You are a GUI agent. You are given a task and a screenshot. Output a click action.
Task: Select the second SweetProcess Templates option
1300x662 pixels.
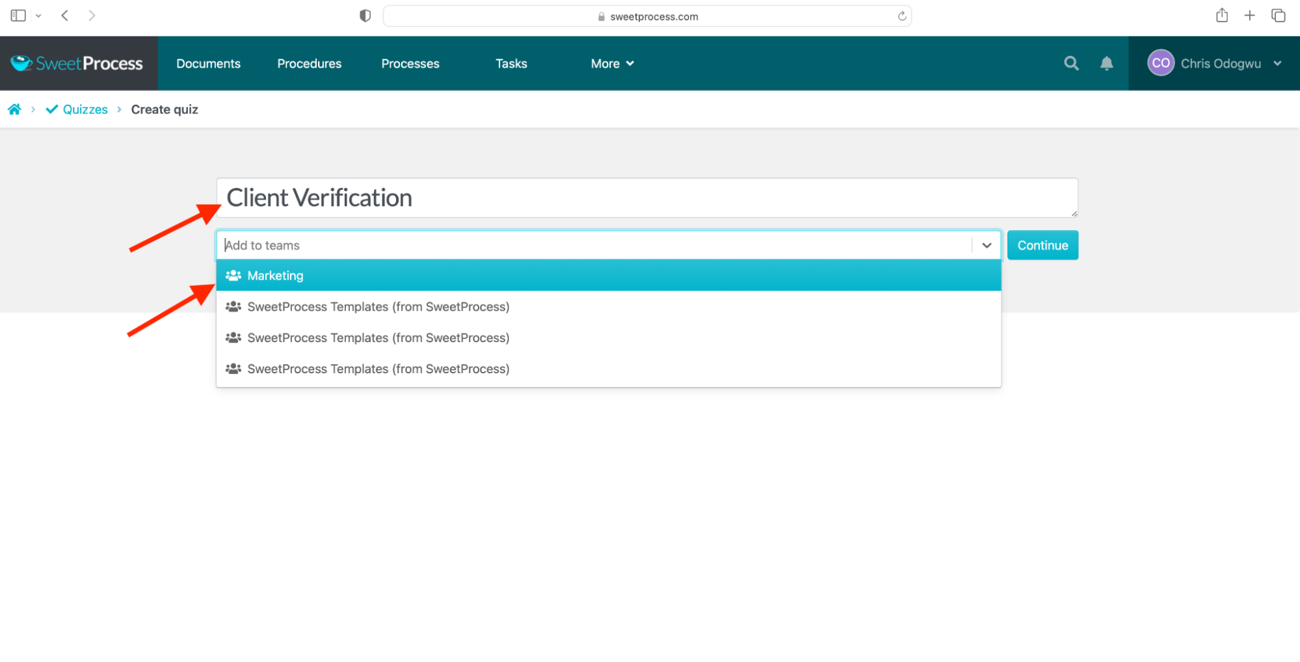pyautogui.click(x=609, y=338)
